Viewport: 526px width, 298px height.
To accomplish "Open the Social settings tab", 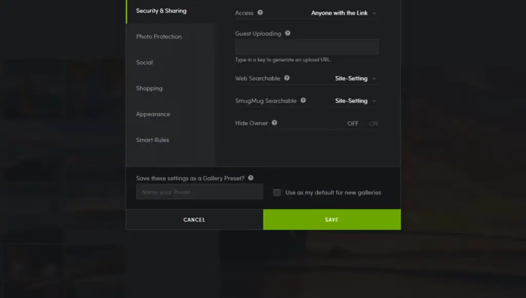I will tap(144, 63).
